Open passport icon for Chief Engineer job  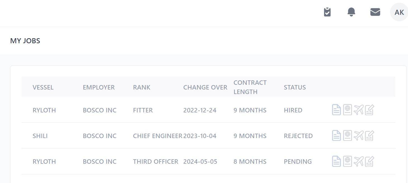pos(347,136)
